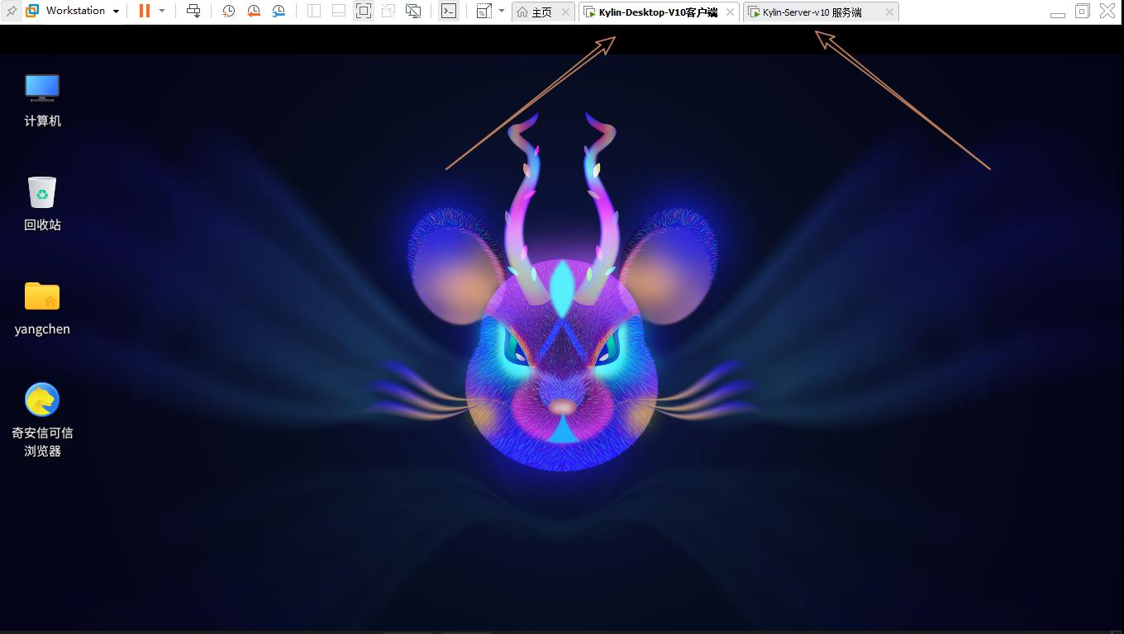Revert to the previous snapshot
Screen dimensions: 1124x634
click(x=254, y=12)
